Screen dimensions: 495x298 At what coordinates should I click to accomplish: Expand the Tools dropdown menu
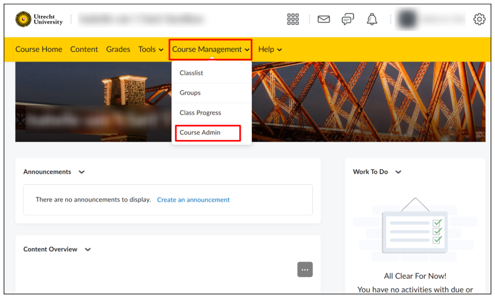(x=151, y=49)
